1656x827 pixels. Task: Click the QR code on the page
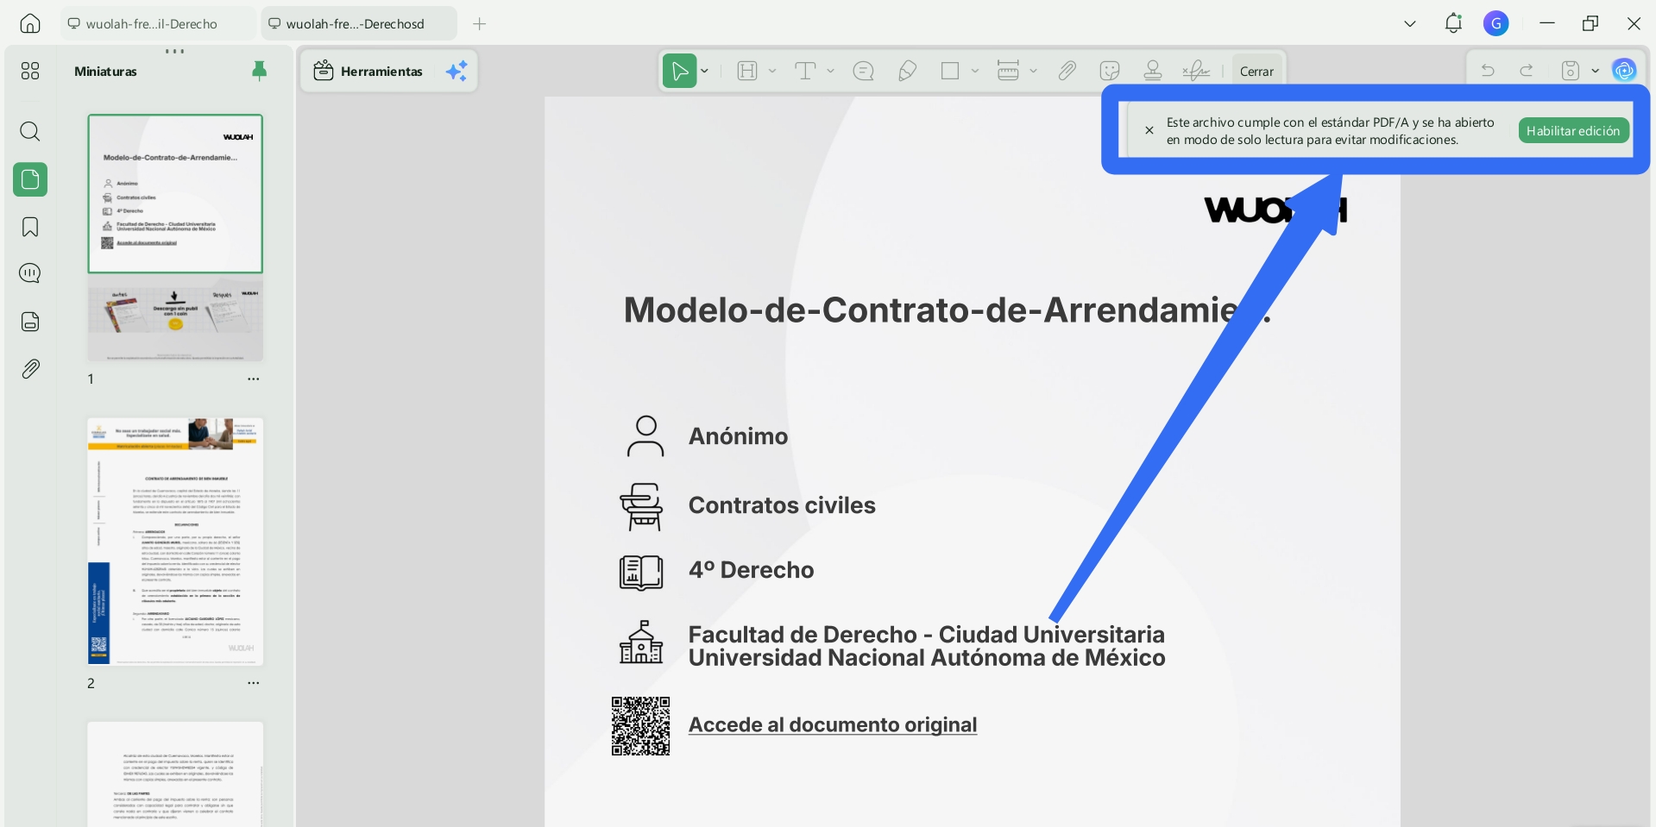click(x=640, y=726)
